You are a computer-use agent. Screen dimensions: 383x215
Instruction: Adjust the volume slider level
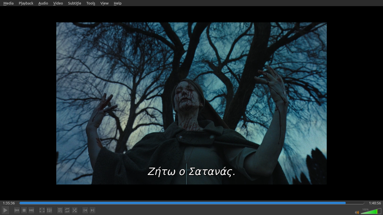371,211
